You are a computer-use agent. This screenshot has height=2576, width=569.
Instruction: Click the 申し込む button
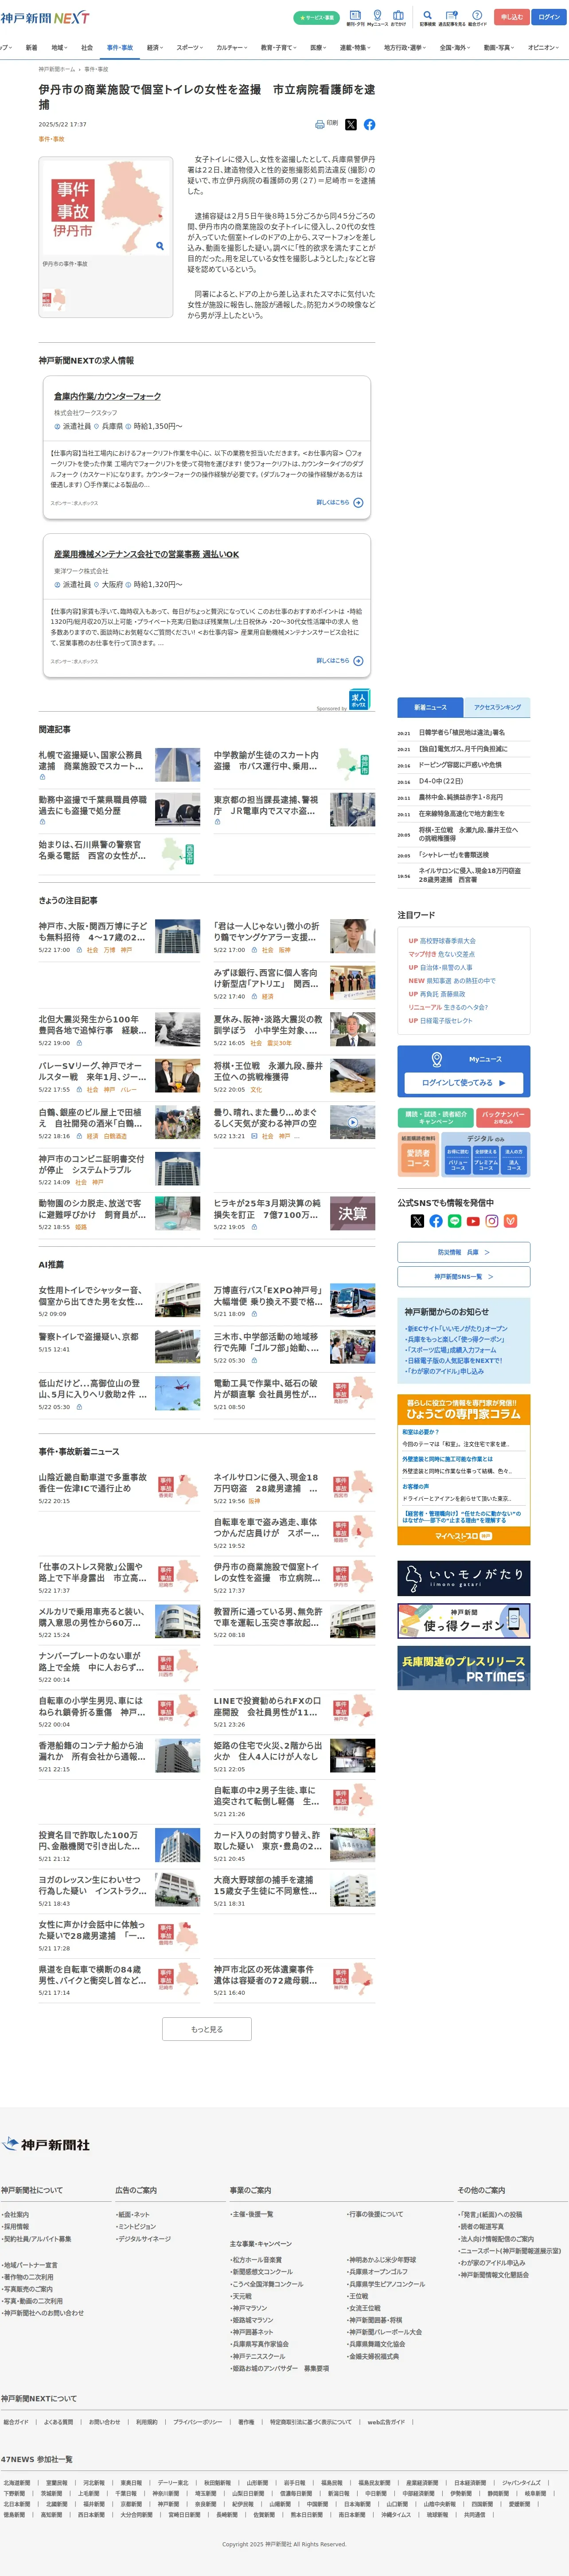coord(512,17)
